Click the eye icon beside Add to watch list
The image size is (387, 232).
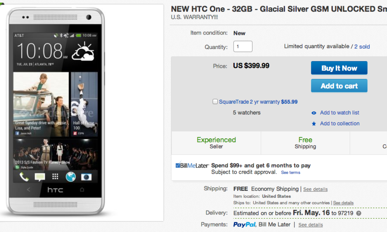pyautogui.click(x=314, y=113)
